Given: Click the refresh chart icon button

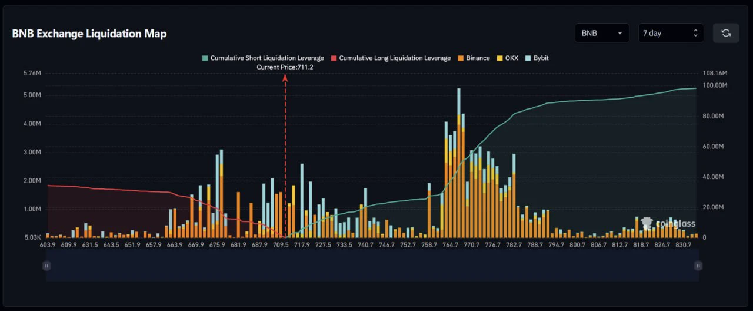Looking at the screenshot, I should (726, 33).
